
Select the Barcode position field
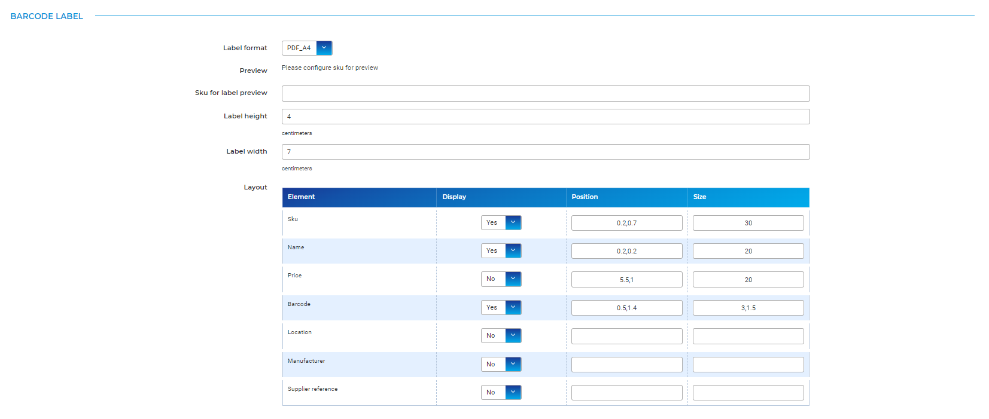626,308
